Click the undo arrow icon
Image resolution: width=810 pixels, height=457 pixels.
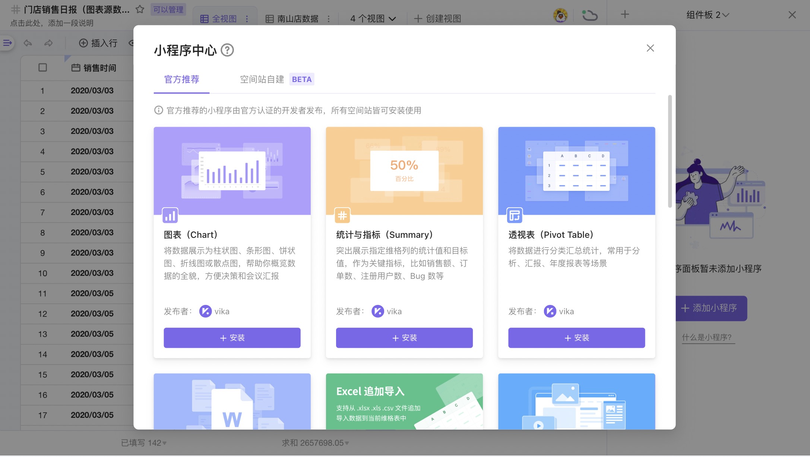click(x=28, y=43)
